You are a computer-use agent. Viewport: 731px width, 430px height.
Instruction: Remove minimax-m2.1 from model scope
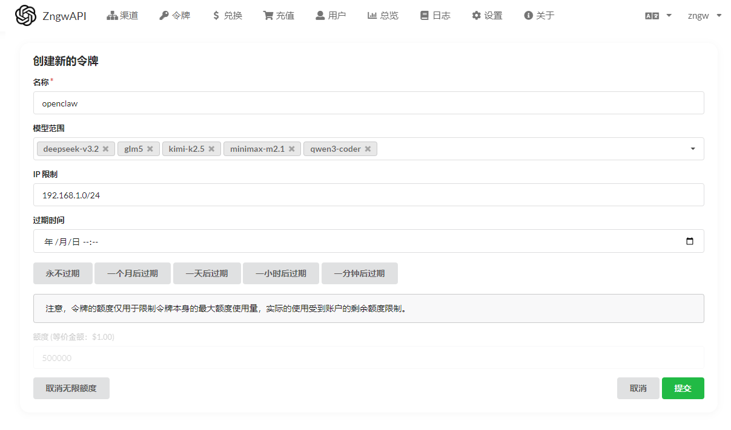pos(291,149)
